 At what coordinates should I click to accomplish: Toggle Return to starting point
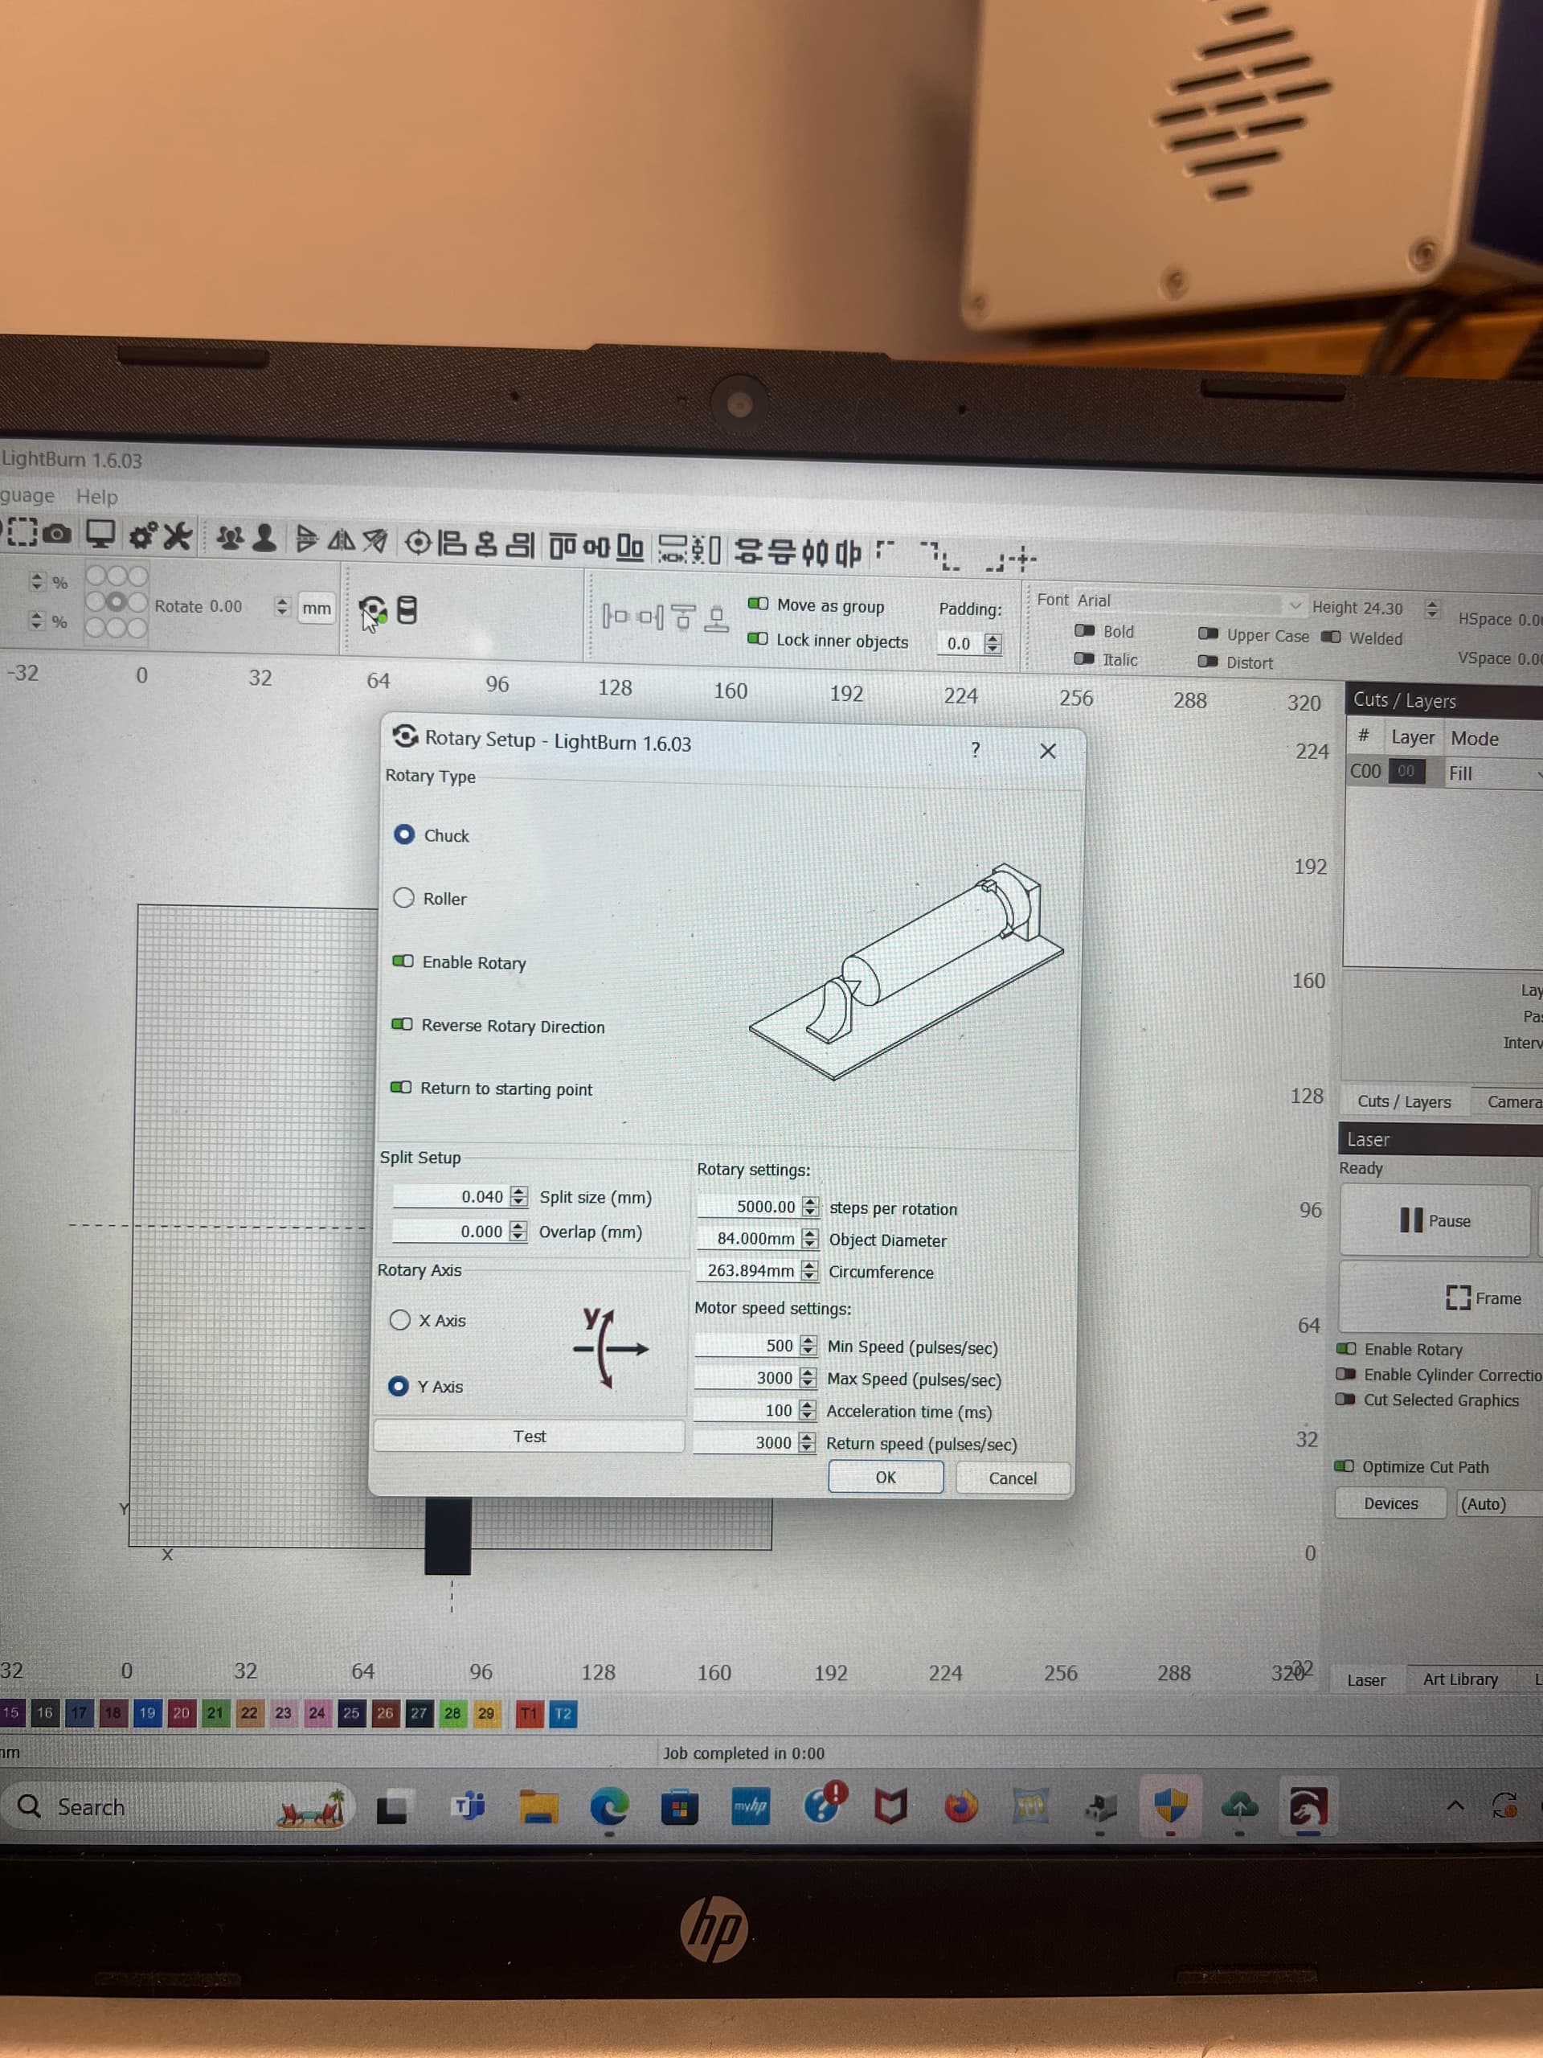coord(401,1088)
